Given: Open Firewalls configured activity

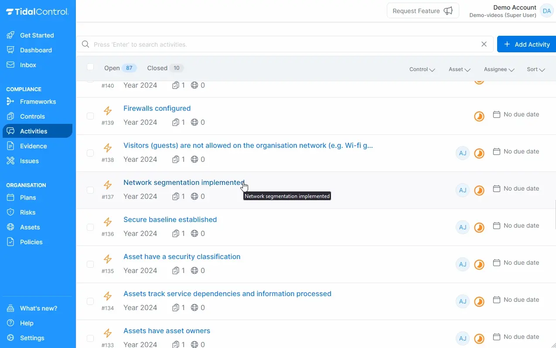Looking at the screenshot, I should [x=157, y=109].
